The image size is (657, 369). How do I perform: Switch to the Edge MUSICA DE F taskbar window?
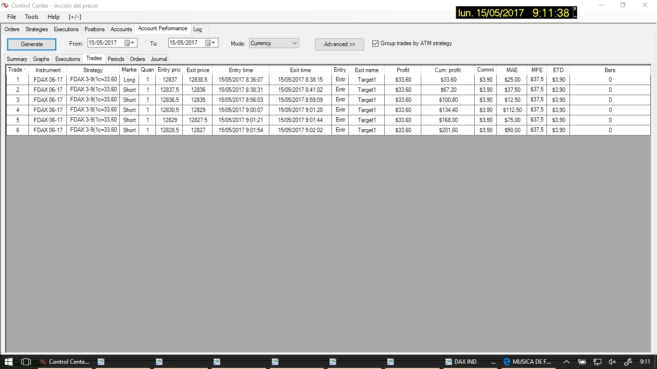[x=527, y=362]
